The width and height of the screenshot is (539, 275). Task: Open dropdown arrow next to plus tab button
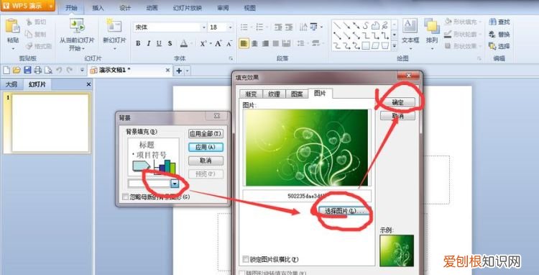[x=188, y=71]
